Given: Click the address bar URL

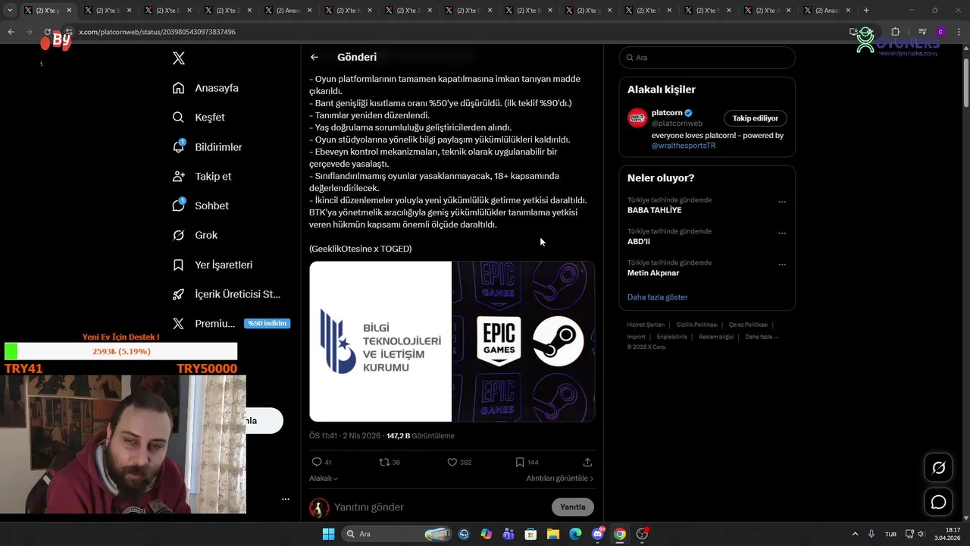Looking at the screenshot, I should point(158,32).
